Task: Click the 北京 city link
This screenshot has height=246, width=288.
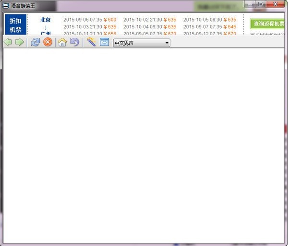Action: 46,20
